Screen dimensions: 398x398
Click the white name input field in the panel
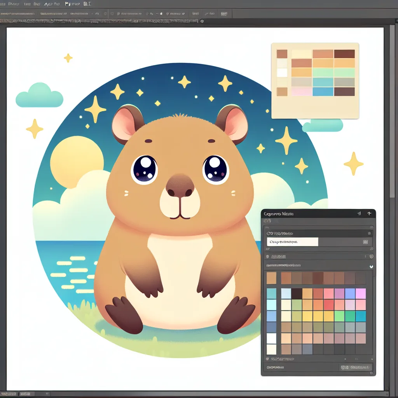click(292, 242)
